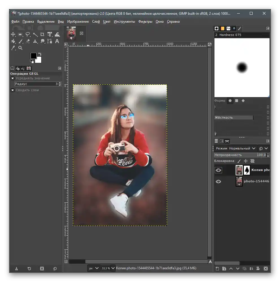
Task: Adjust the Радиус stepper arrows
Action: click(x=60, y=84)
